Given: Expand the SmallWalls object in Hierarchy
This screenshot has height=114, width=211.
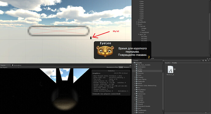Looking at the screenshot, I should coord(137,22).
